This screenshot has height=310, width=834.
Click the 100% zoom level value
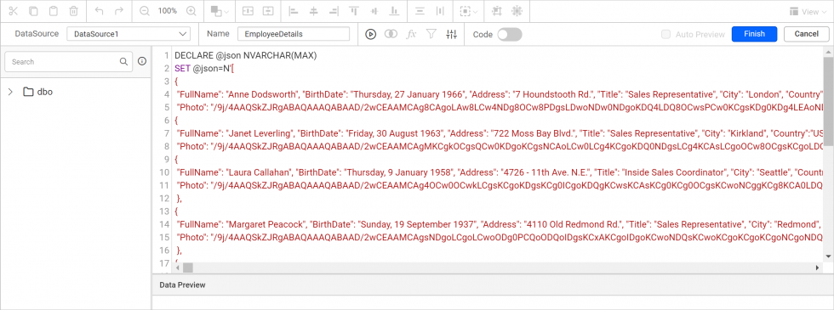[x=168, y=11]
